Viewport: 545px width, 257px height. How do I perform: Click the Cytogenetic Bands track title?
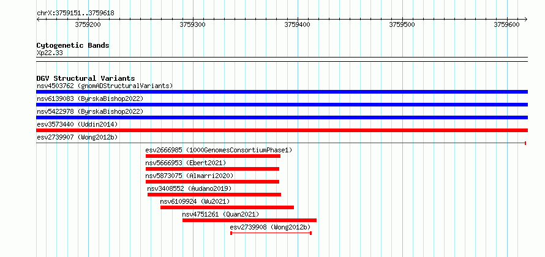click(x=73, y=45)
